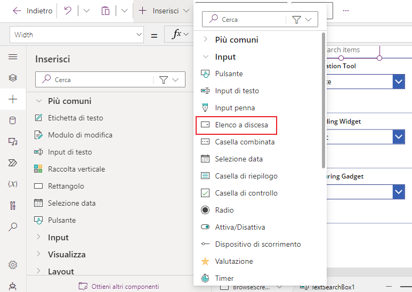Select Dispositivo di scorrimento control
The width and height of the screenshot is (412, 292).
point(251,245)
